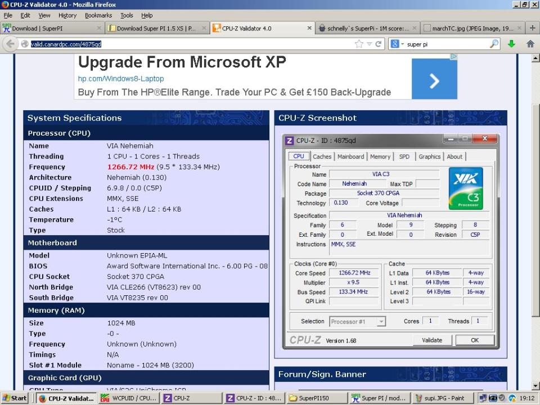Screen dimensions: 540x405
Task: Switch to marchTC.jpg image tab
Action: tap(472, 28)
